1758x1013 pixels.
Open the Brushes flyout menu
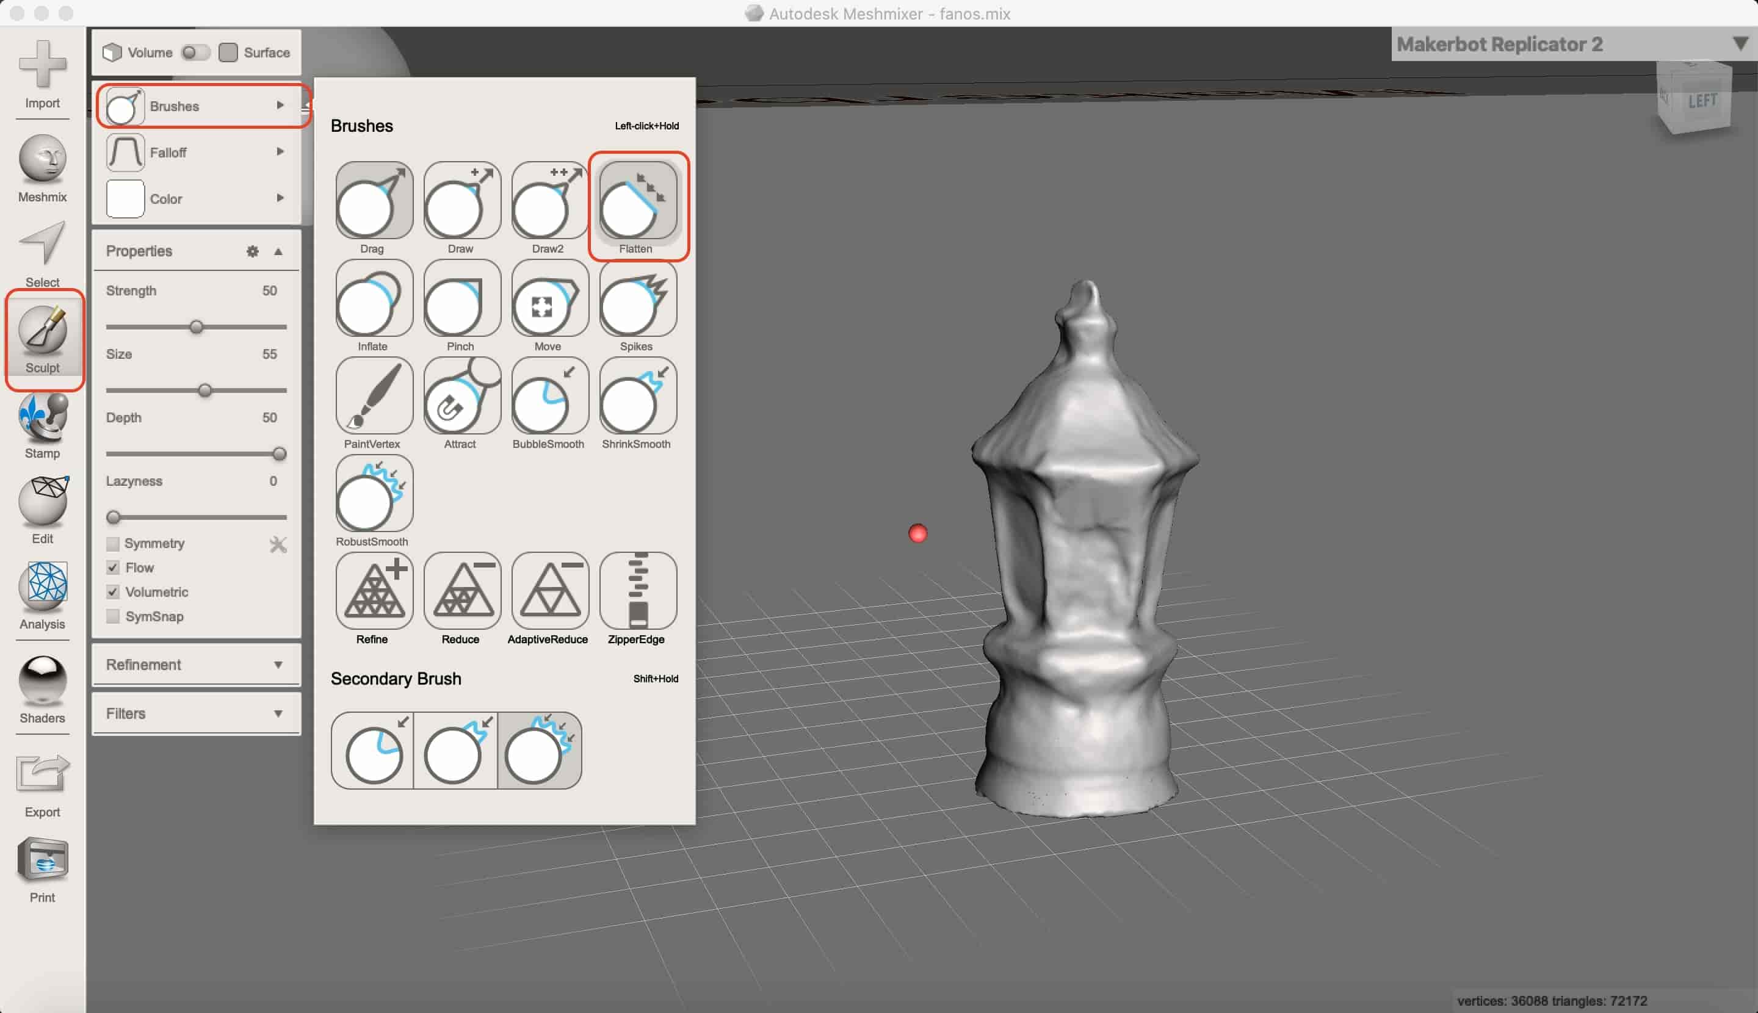pyautogui.click(x=197, y=106)
